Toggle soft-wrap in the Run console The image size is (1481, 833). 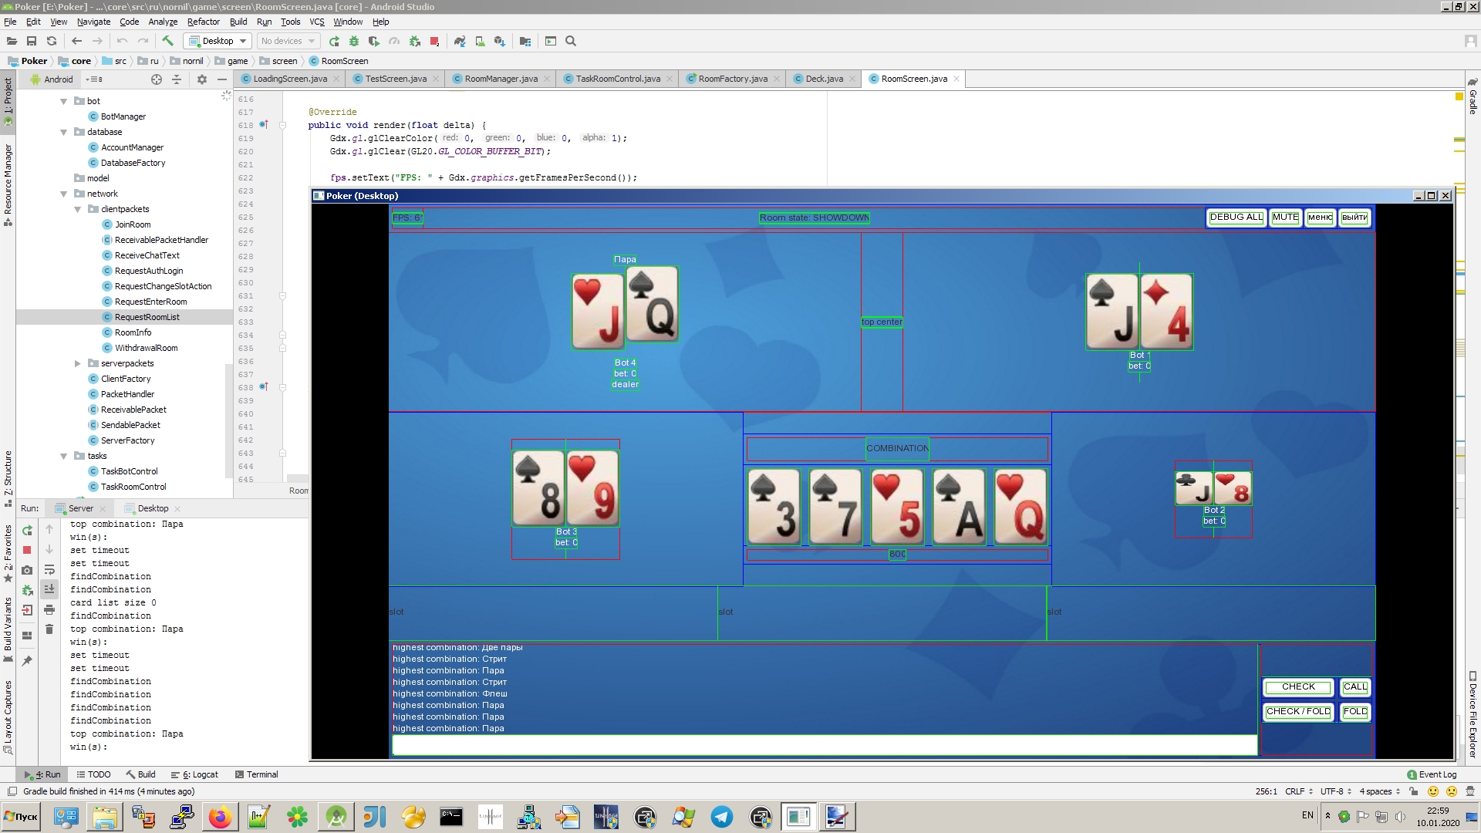pos(49,570)
